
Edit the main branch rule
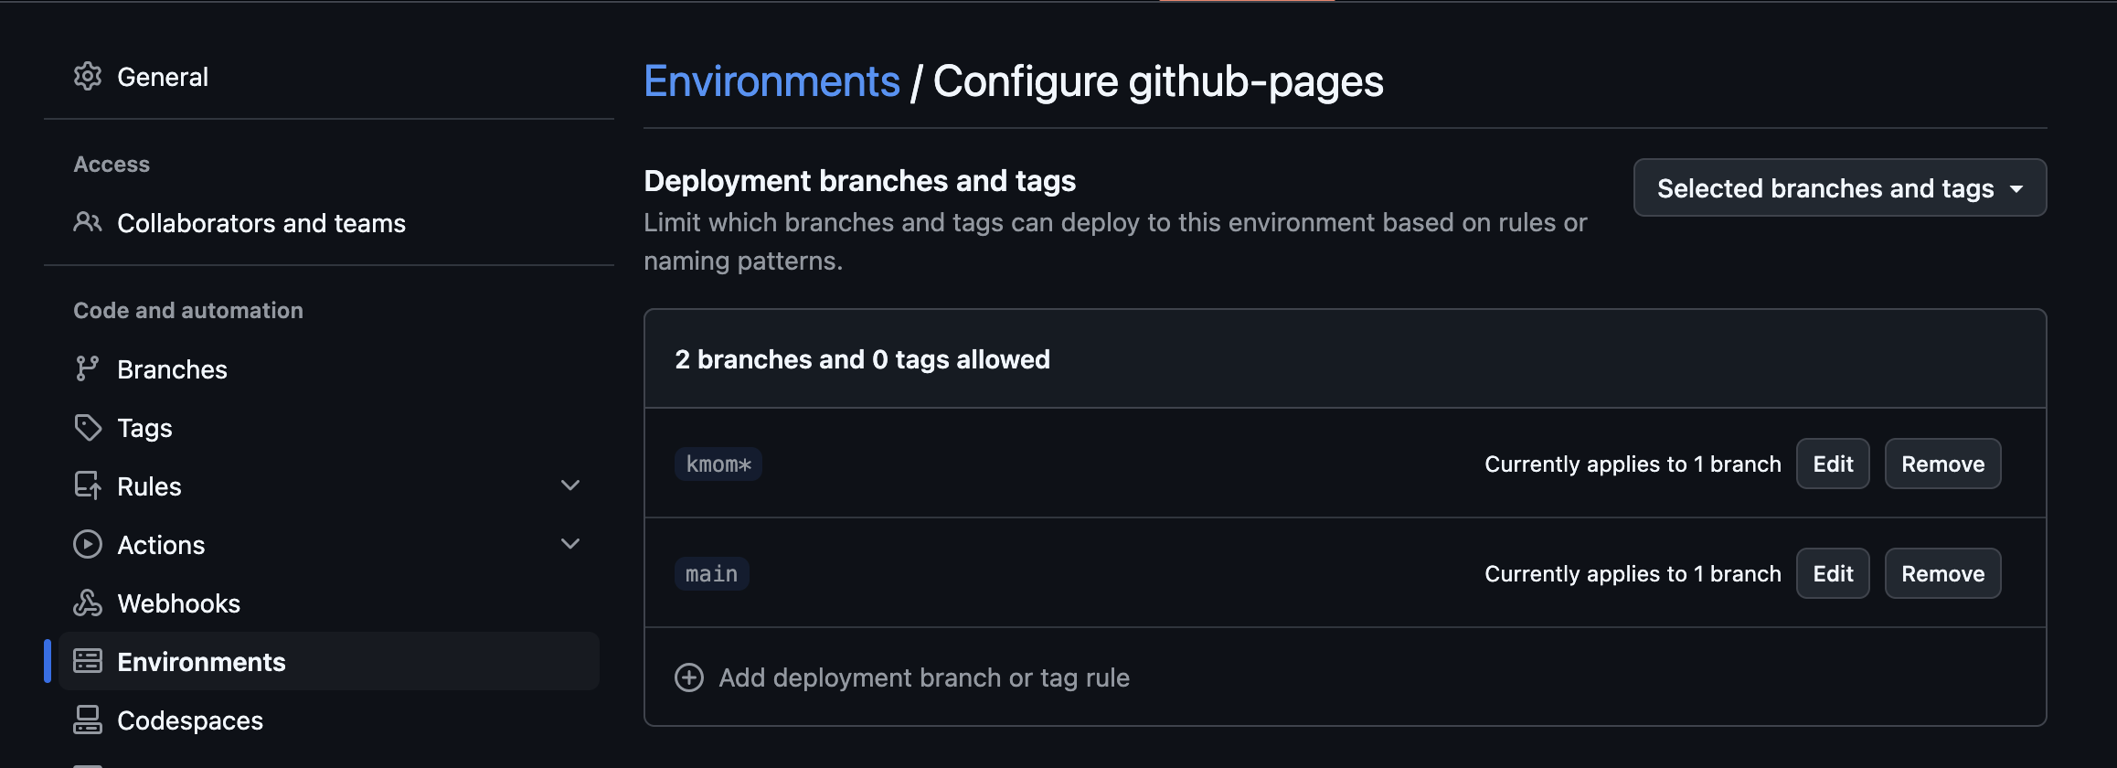pos(1833,573)
